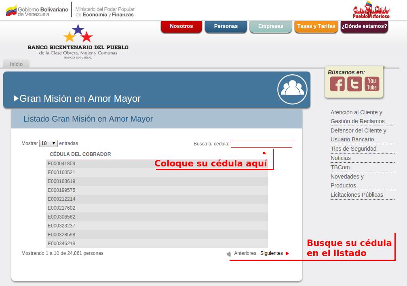Click the Pueblo Victorioso logo
The image size is (407, 286).
[371, 10]
